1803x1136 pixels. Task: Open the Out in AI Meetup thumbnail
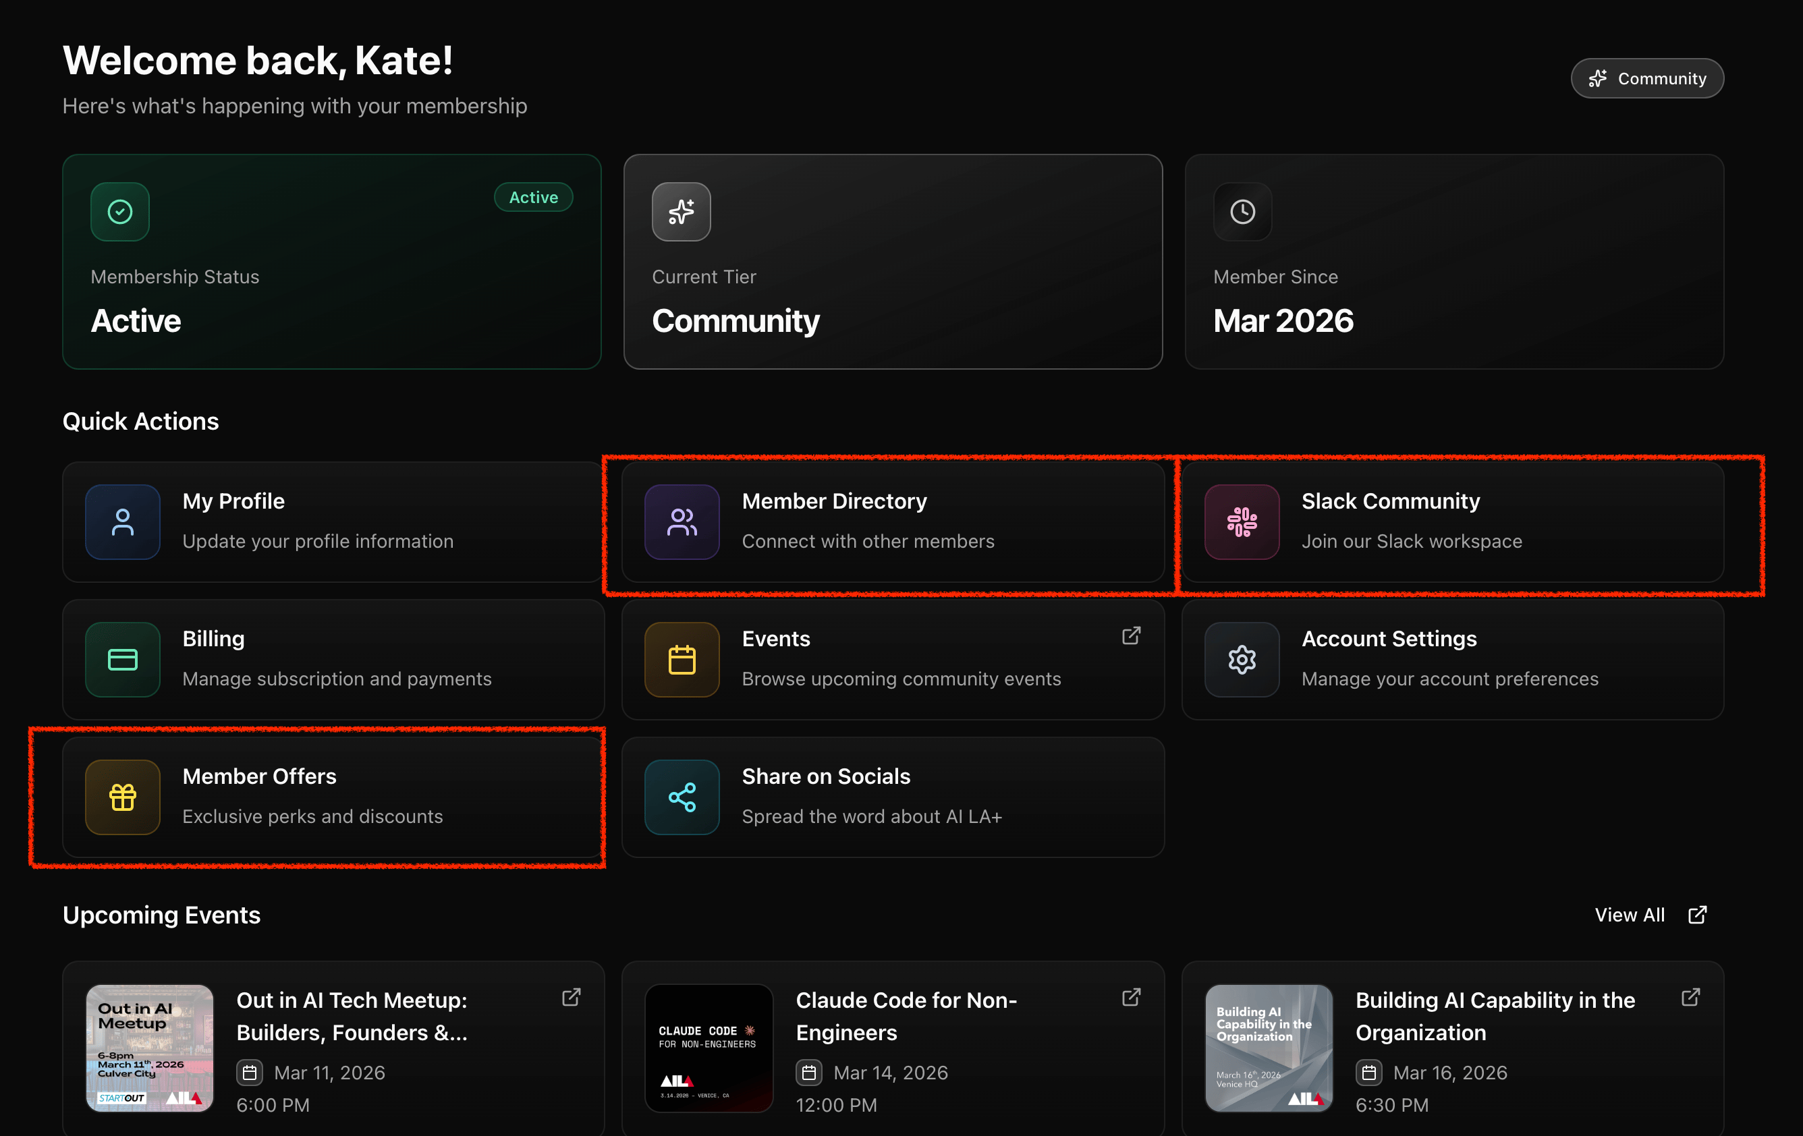pos(150,1048)
